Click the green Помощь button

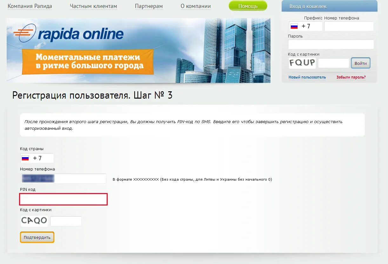(x=248, y=6)
